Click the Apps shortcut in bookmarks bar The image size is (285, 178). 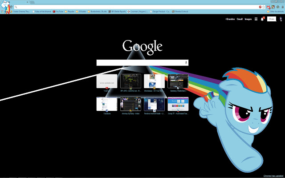pos(4,12)
